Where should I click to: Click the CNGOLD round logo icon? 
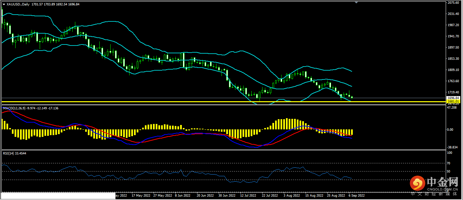417,184
